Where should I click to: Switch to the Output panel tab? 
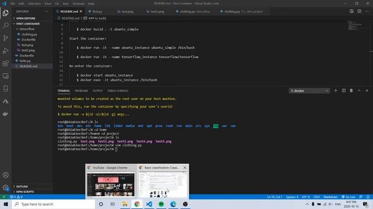97,91
